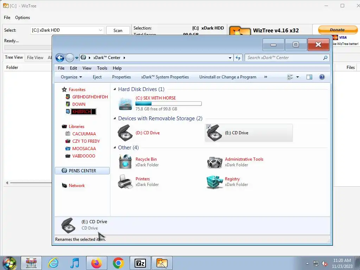Toggle the preview pane icon
360x270 pixels.
click(309, 77)
